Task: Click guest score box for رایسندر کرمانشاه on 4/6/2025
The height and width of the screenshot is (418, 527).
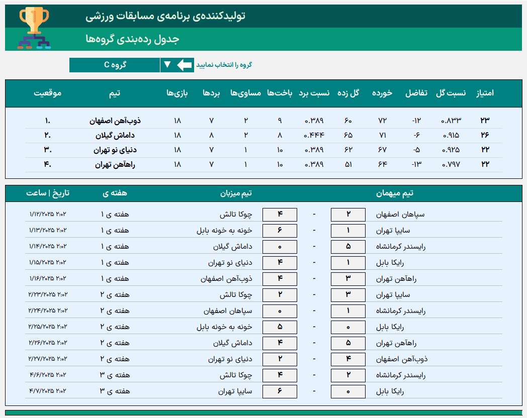Action: (348, 376)
